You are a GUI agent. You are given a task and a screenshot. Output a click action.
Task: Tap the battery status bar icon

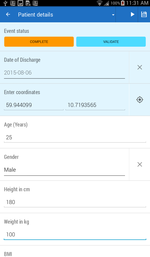(x=123, y=3)
